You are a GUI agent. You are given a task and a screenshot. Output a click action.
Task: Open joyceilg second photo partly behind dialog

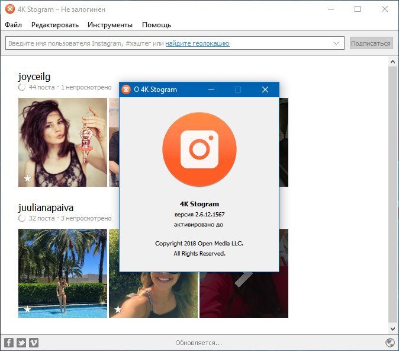(x=114, y=142)
